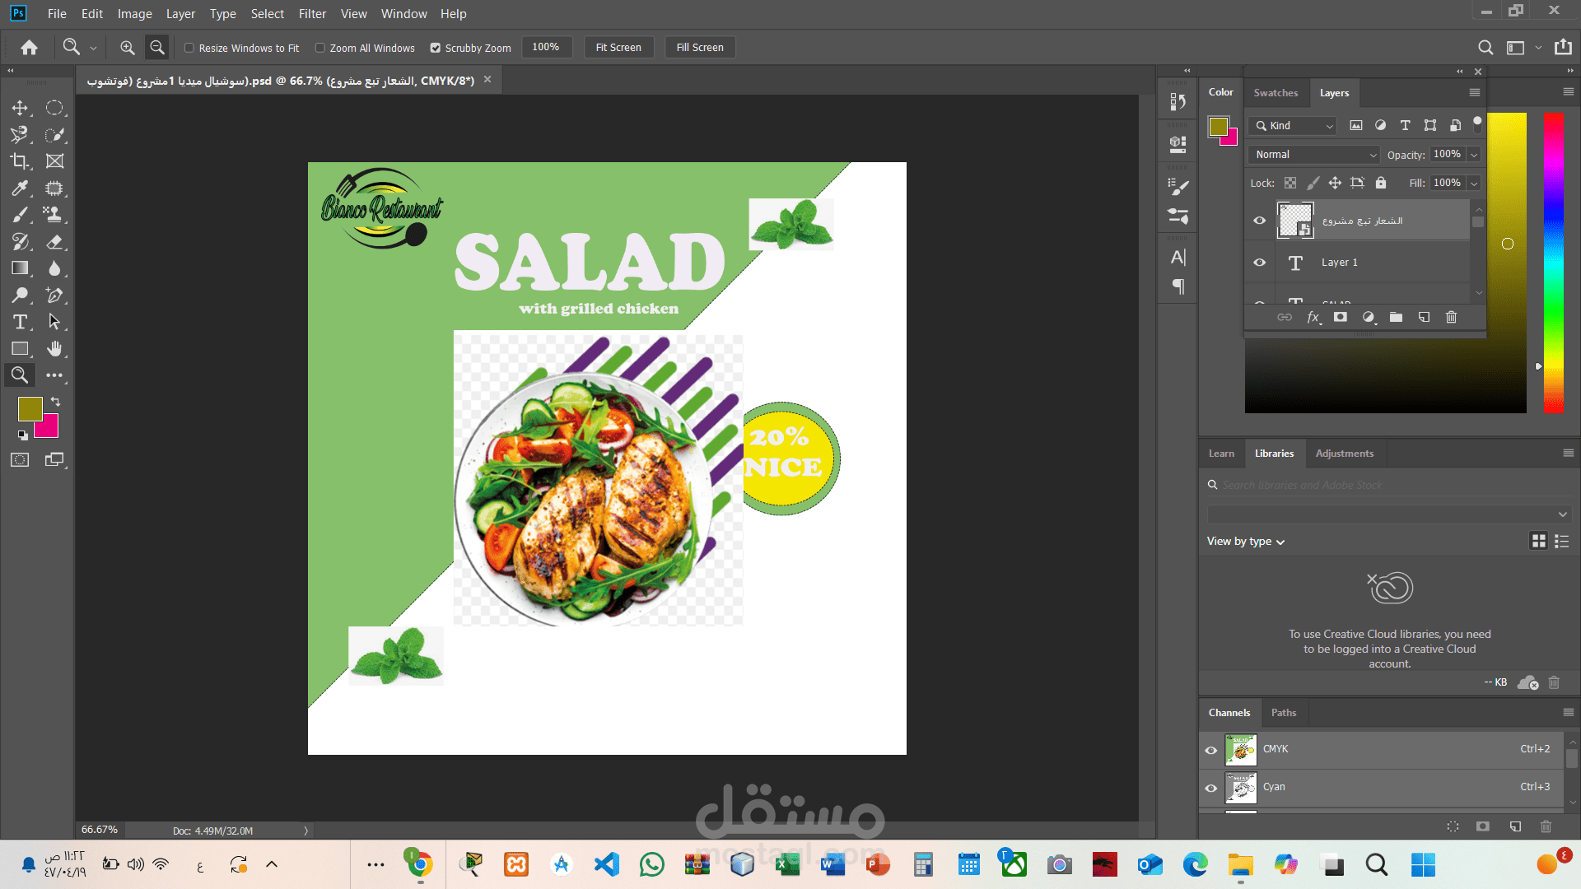Enable Resize Windows to Fit checkbox
This screenshot has width=1581, height=889.
(x=189, y=48)
